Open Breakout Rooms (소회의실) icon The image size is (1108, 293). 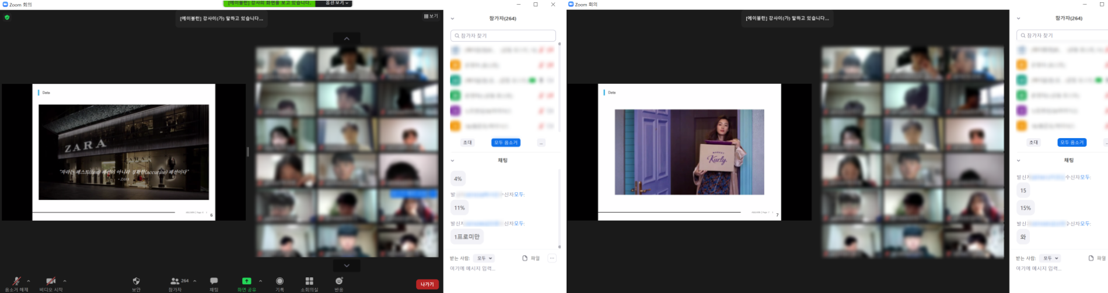point(309,281)
